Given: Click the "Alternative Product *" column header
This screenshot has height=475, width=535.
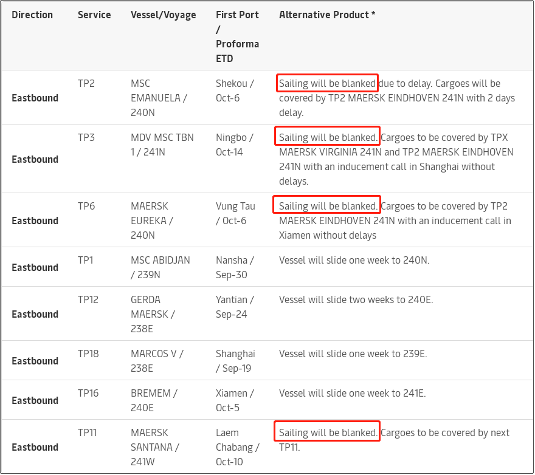Looking at the screenshot, I should tap(327, 15).
